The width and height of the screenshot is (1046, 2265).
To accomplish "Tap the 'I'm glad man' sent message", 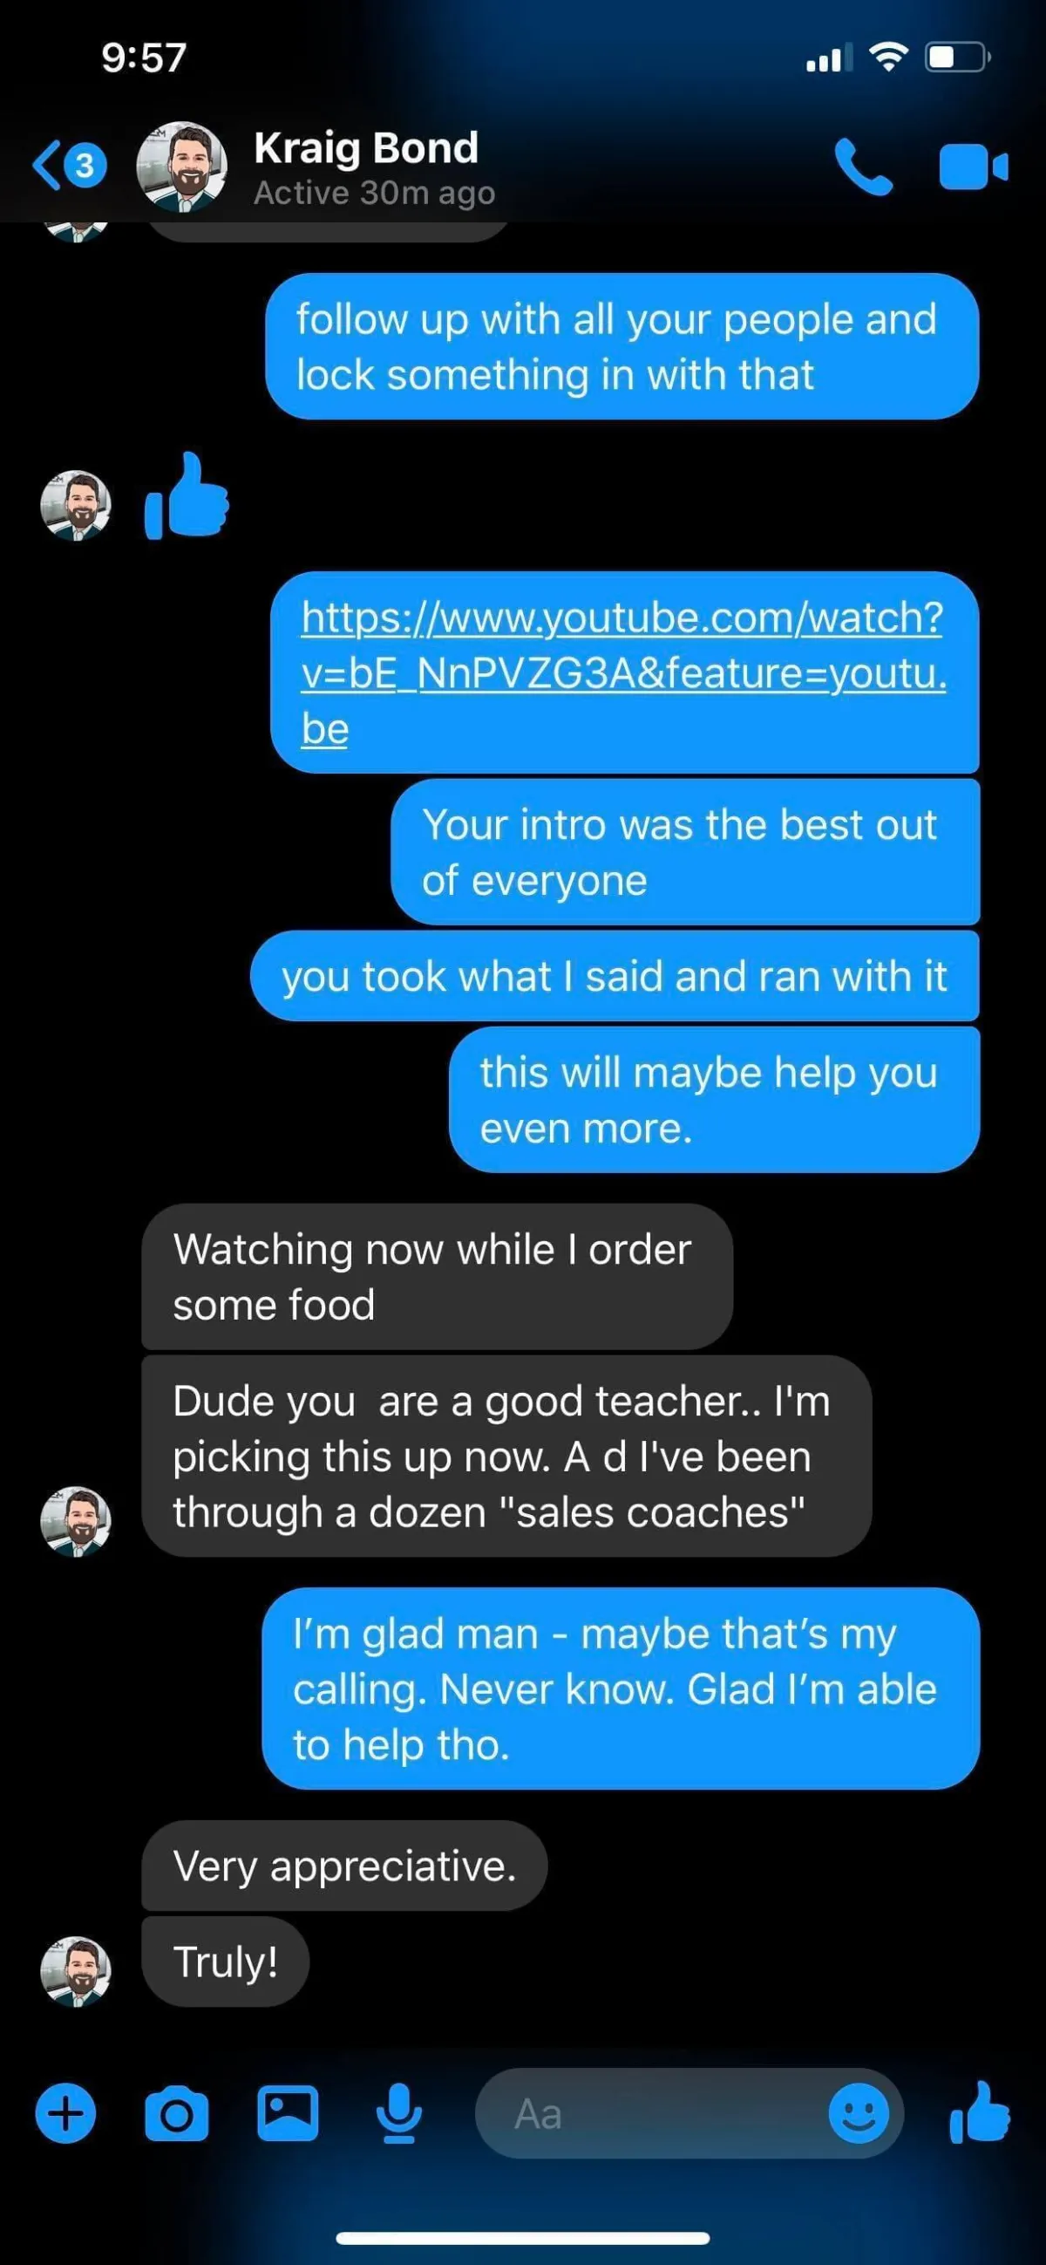I will tap(621, 1689).
